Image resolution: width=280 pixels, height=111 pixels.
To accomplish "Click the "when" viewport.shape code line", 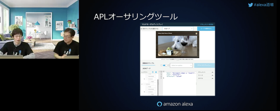I will click(x=180, y=73).
